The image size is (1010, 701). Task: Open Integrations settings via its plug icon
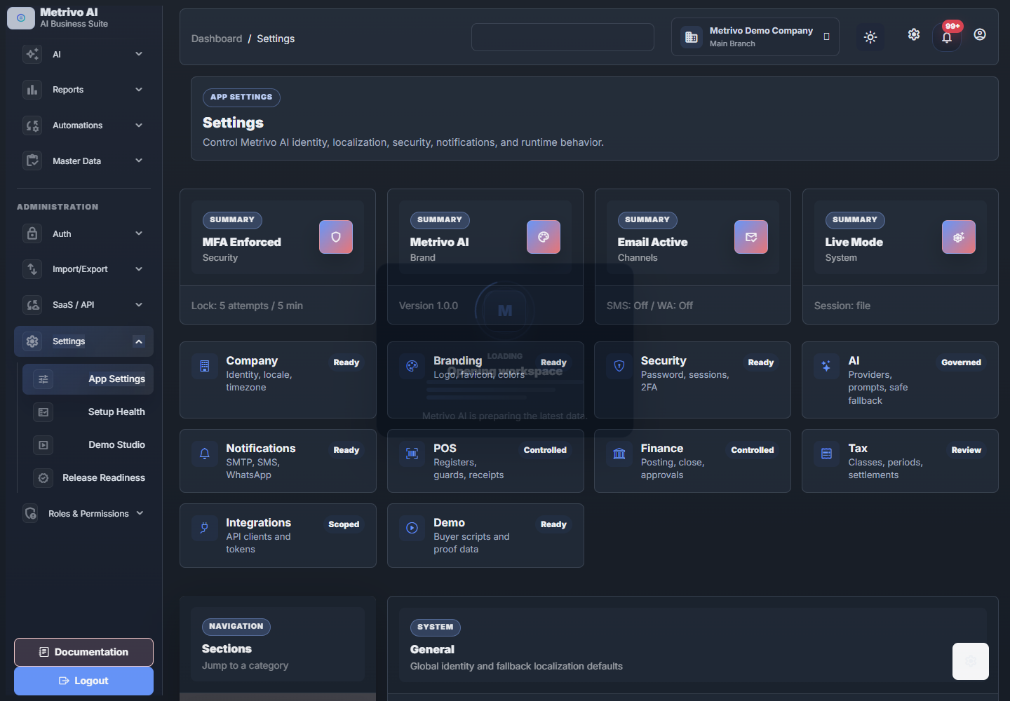click(x=205, y=528)
